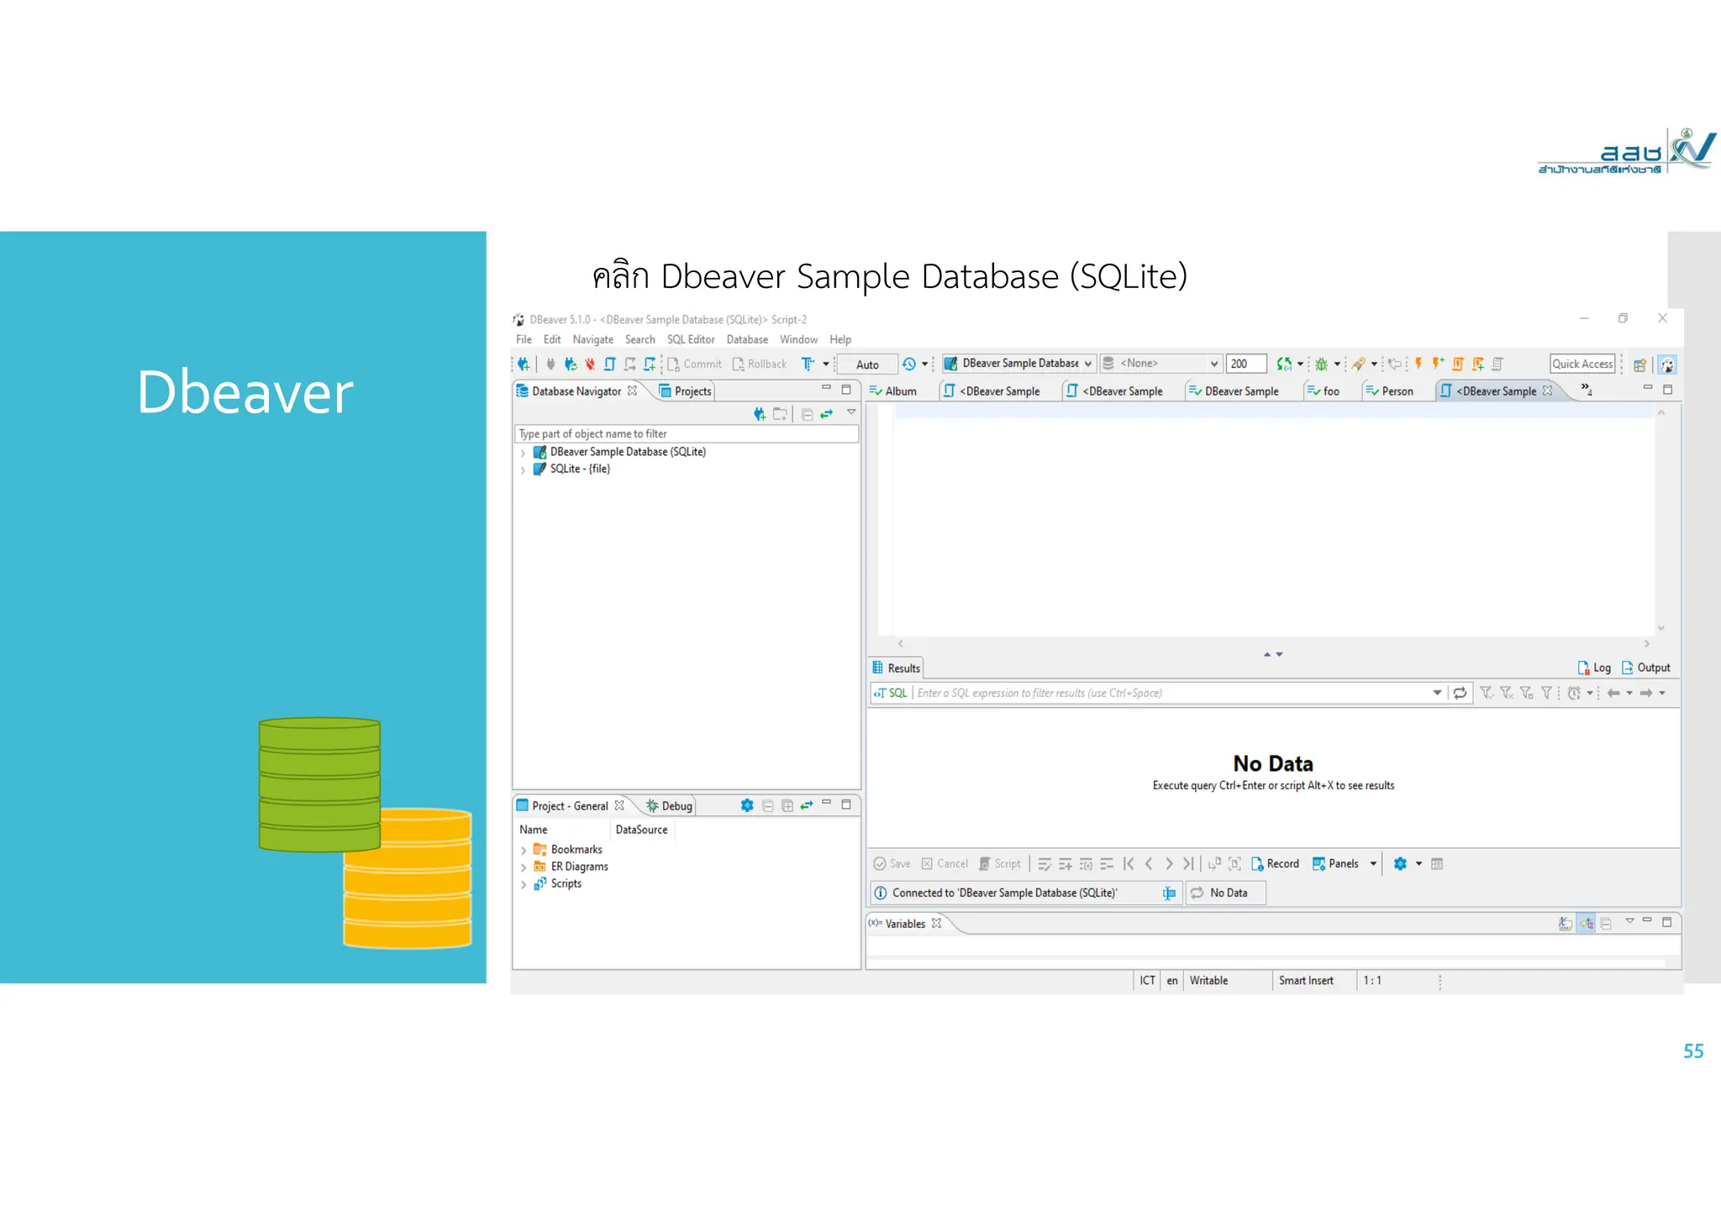Click the SQL expression filter input field

pyautogui.click(x=1173, y=693)
